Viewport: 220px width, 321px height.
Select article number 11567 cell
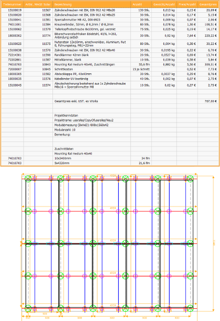(38, 10)
